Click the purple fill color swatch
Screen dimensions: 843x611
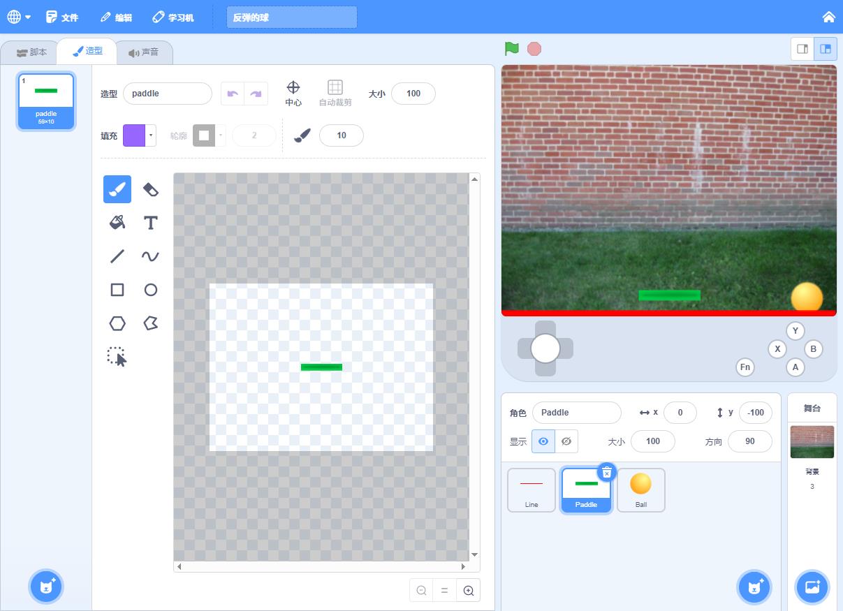134,135
